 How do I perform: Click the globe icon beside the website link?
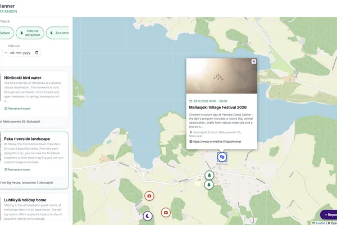[190, 141]
